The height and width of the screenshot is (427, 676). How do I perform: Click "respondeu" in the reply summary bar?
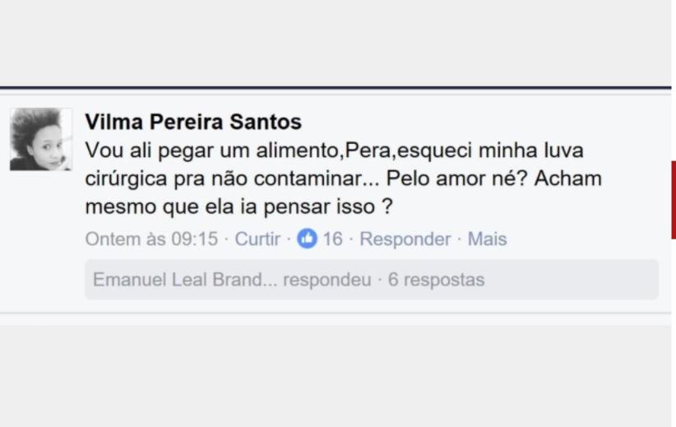click(x=326, y=280)
